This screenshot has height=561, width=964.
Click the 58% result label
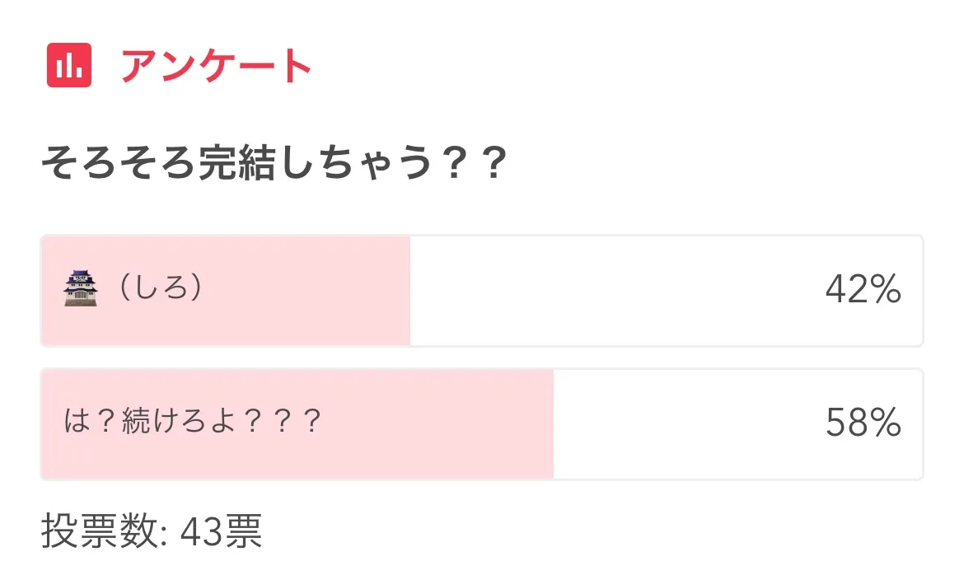pyautogui.click(x=863, y=423)
